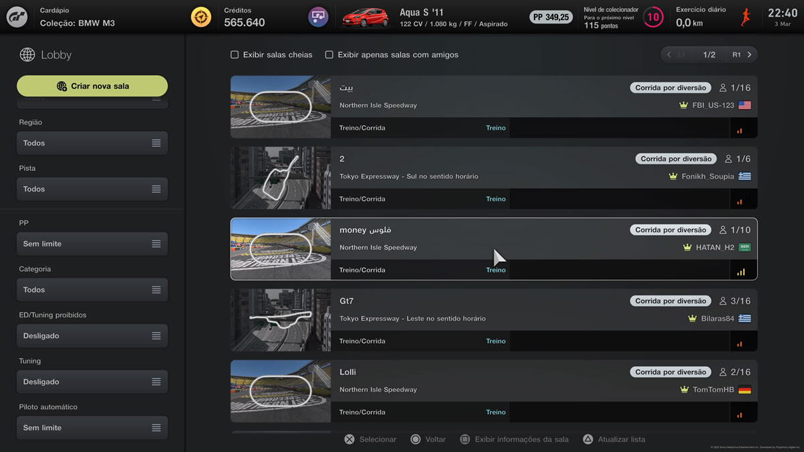This screenshot has height=452, width=804.
Task: Click the room name Lolli
Action: pyautogui.click(x=348, y=372)
